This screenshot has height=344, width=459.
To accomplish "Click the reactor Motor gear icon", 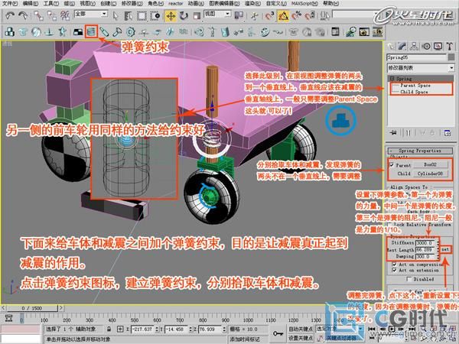I will point(131,31).
